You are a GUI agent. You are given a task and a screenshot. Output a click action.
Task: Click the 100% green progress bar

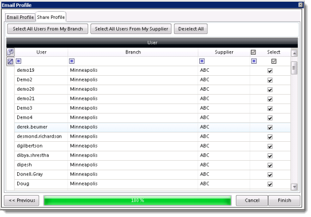(137, 200)
